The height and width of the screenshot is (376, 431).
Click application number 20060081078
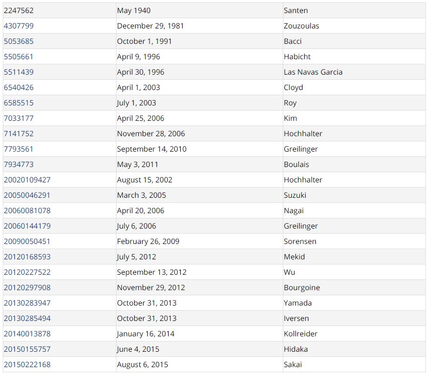(27, 211)
